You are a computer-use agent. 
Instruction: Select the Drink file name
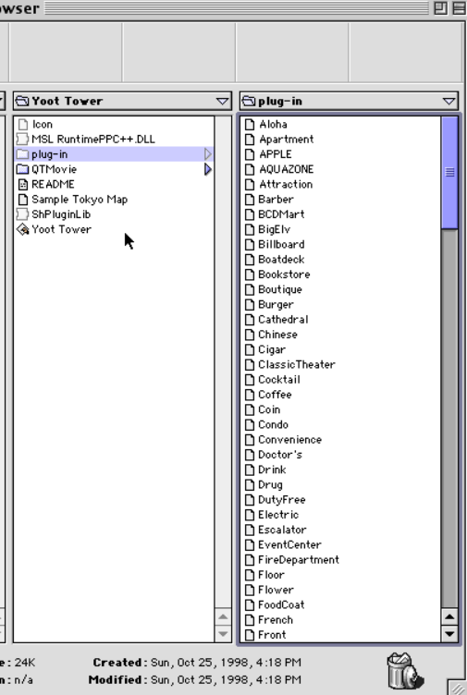tap(272, 469)
